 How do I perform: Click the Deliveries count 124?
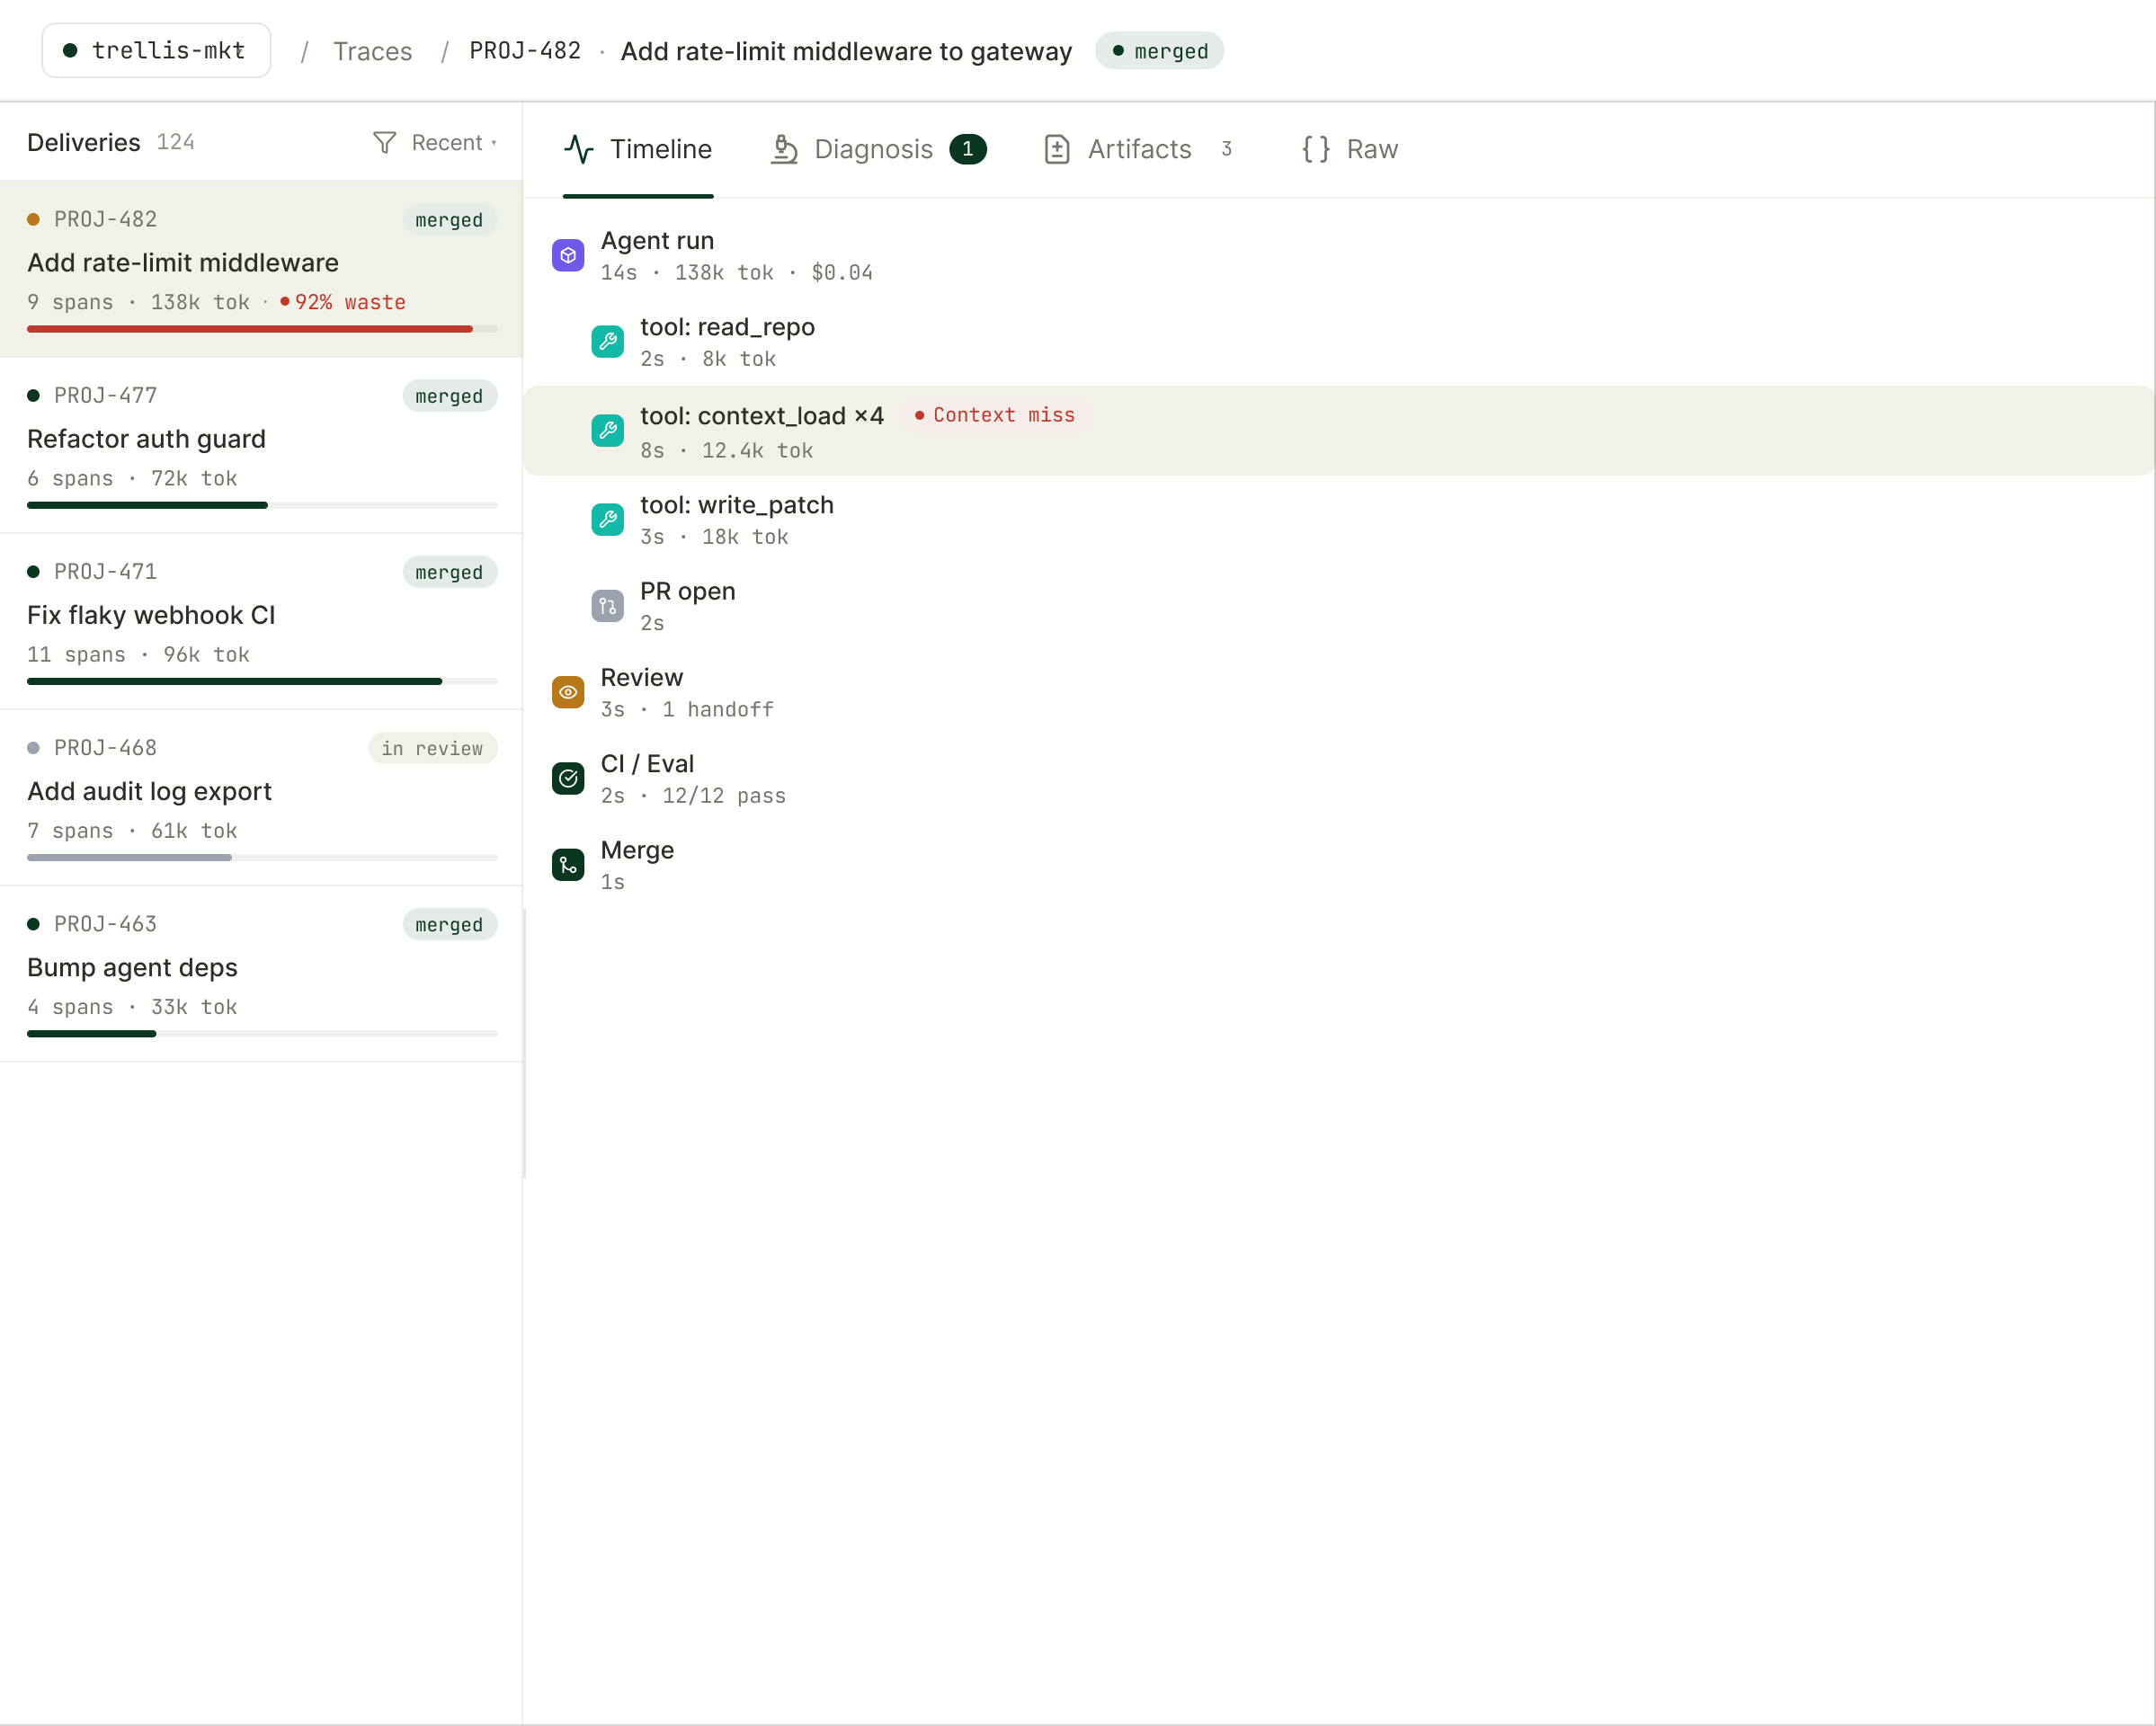click(x=175, y=142)
